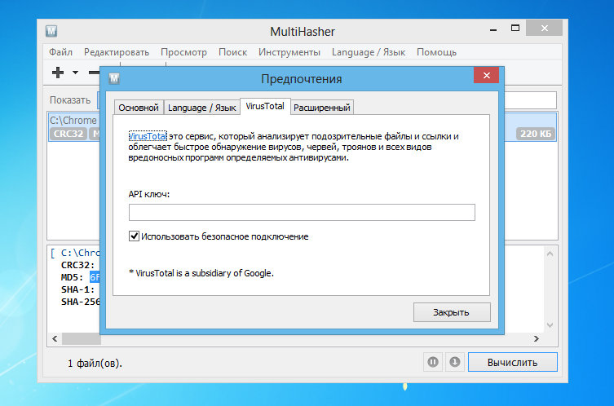Image resolution: width=614 pixels, height=406 pixels.
Task: Focus the API ключ input field
Action: click(x=302, y=212)
